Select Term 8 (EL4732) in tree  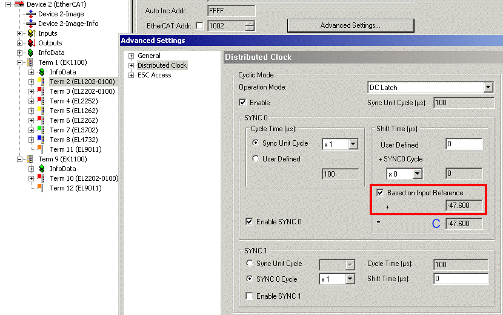[74, 140]
